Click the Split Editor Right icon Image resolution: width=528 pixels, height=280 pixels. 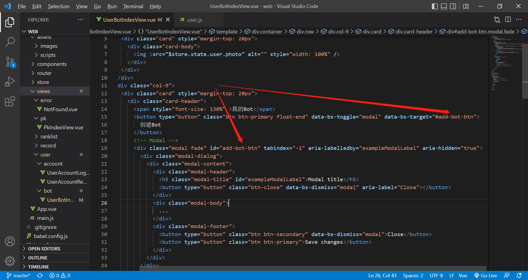pos(508,19)
